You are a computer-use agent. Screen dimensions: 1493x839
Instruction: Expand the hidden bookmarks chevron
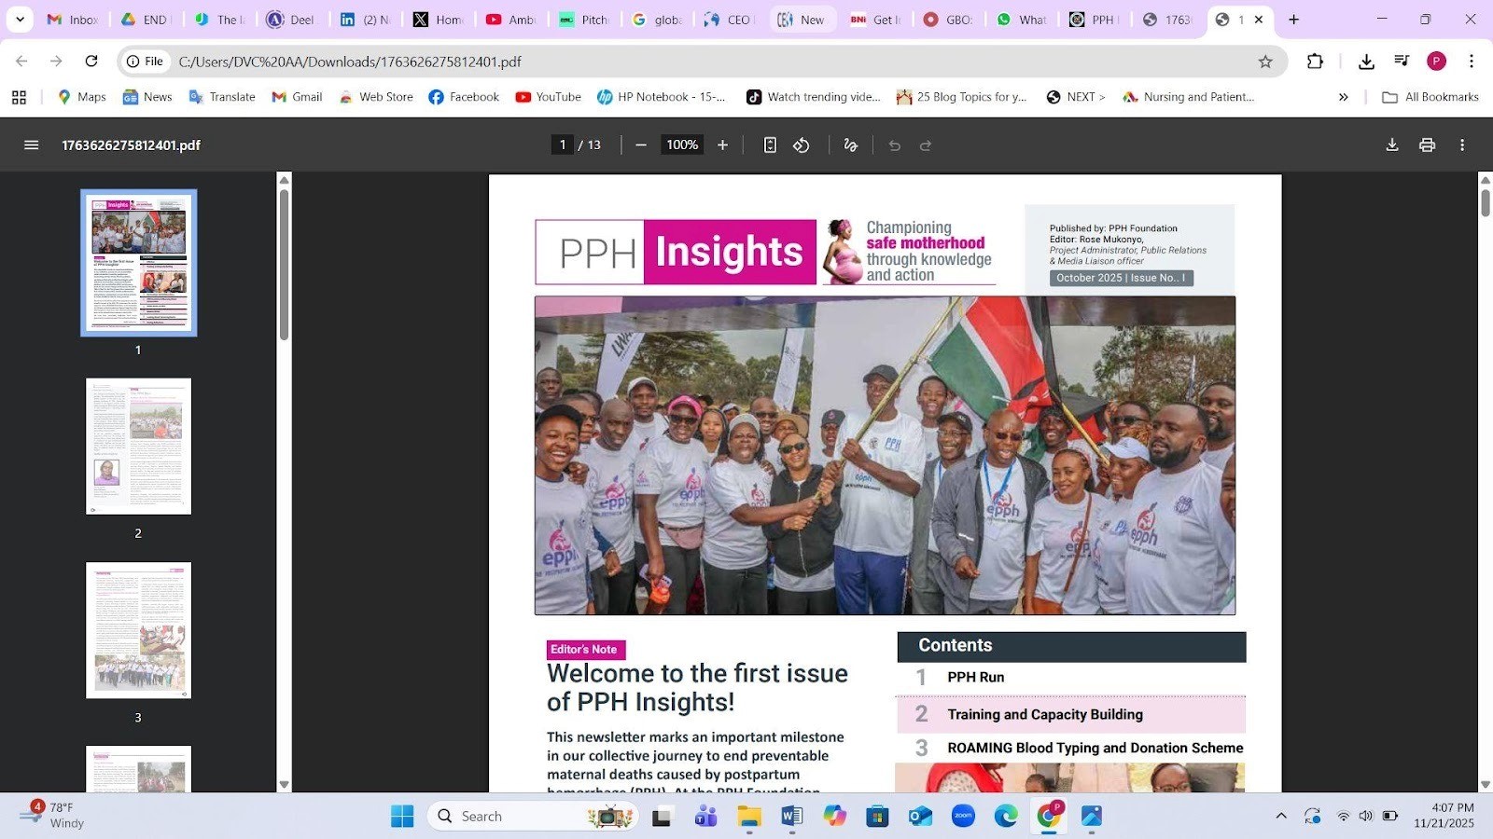pyautogui.click(x=1344, y=97)
